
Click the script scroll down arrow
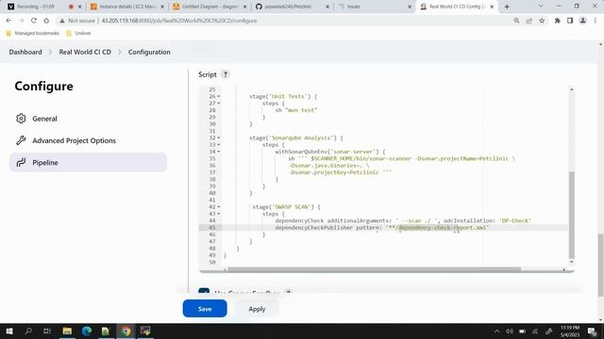(572, 262)
